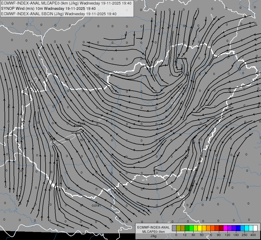Select the dark red legend swatch
The width and height of the screenshot is (261, 240).
point(221,228)
